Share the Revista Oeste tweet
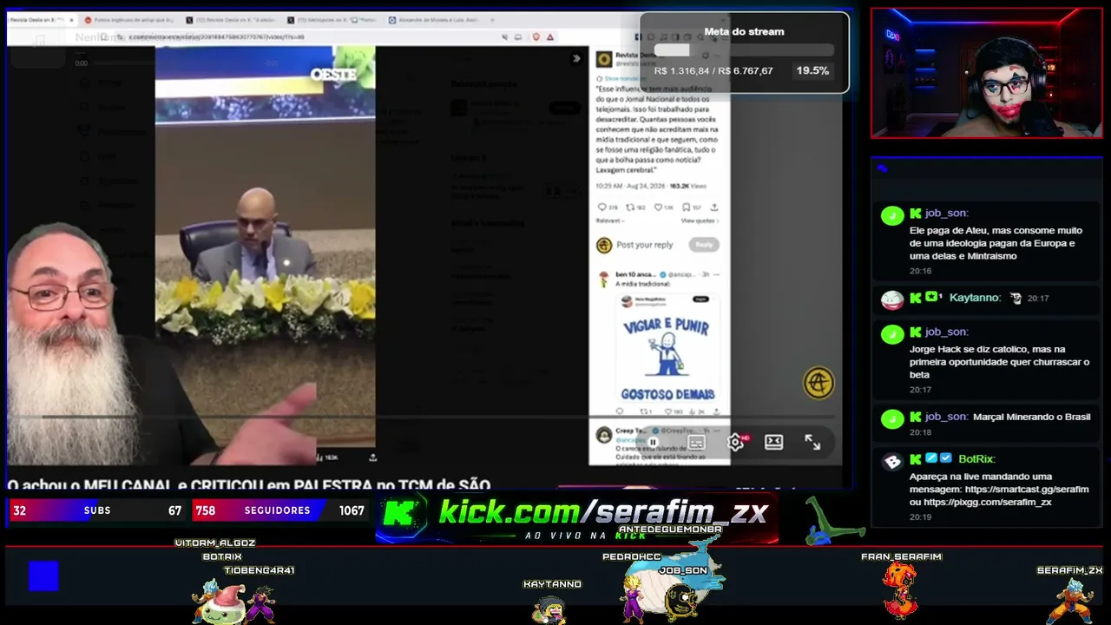1111x625 pixels. click(x=714, y=207)
